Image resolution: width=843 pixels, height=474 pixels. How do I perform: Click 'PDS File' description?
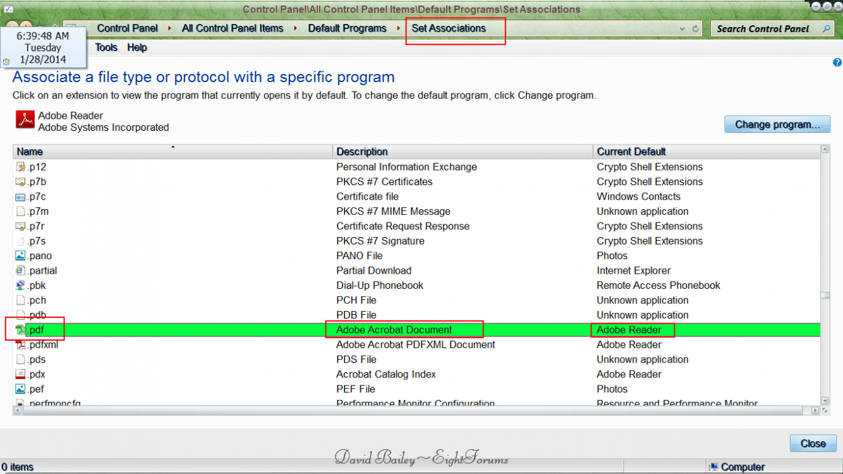356,360
